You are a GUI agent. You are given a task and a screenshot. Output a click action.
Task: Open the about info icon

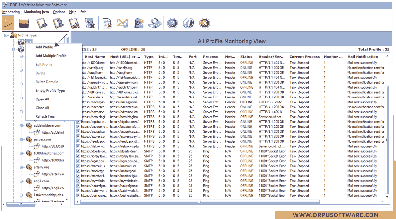point(188,23)
